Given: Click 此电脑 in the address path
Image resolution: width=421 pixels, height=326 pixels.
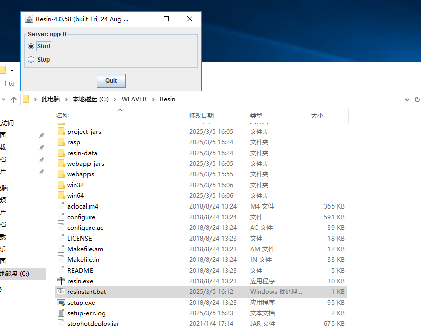Looking at the screenshot, I should [51, 99].
